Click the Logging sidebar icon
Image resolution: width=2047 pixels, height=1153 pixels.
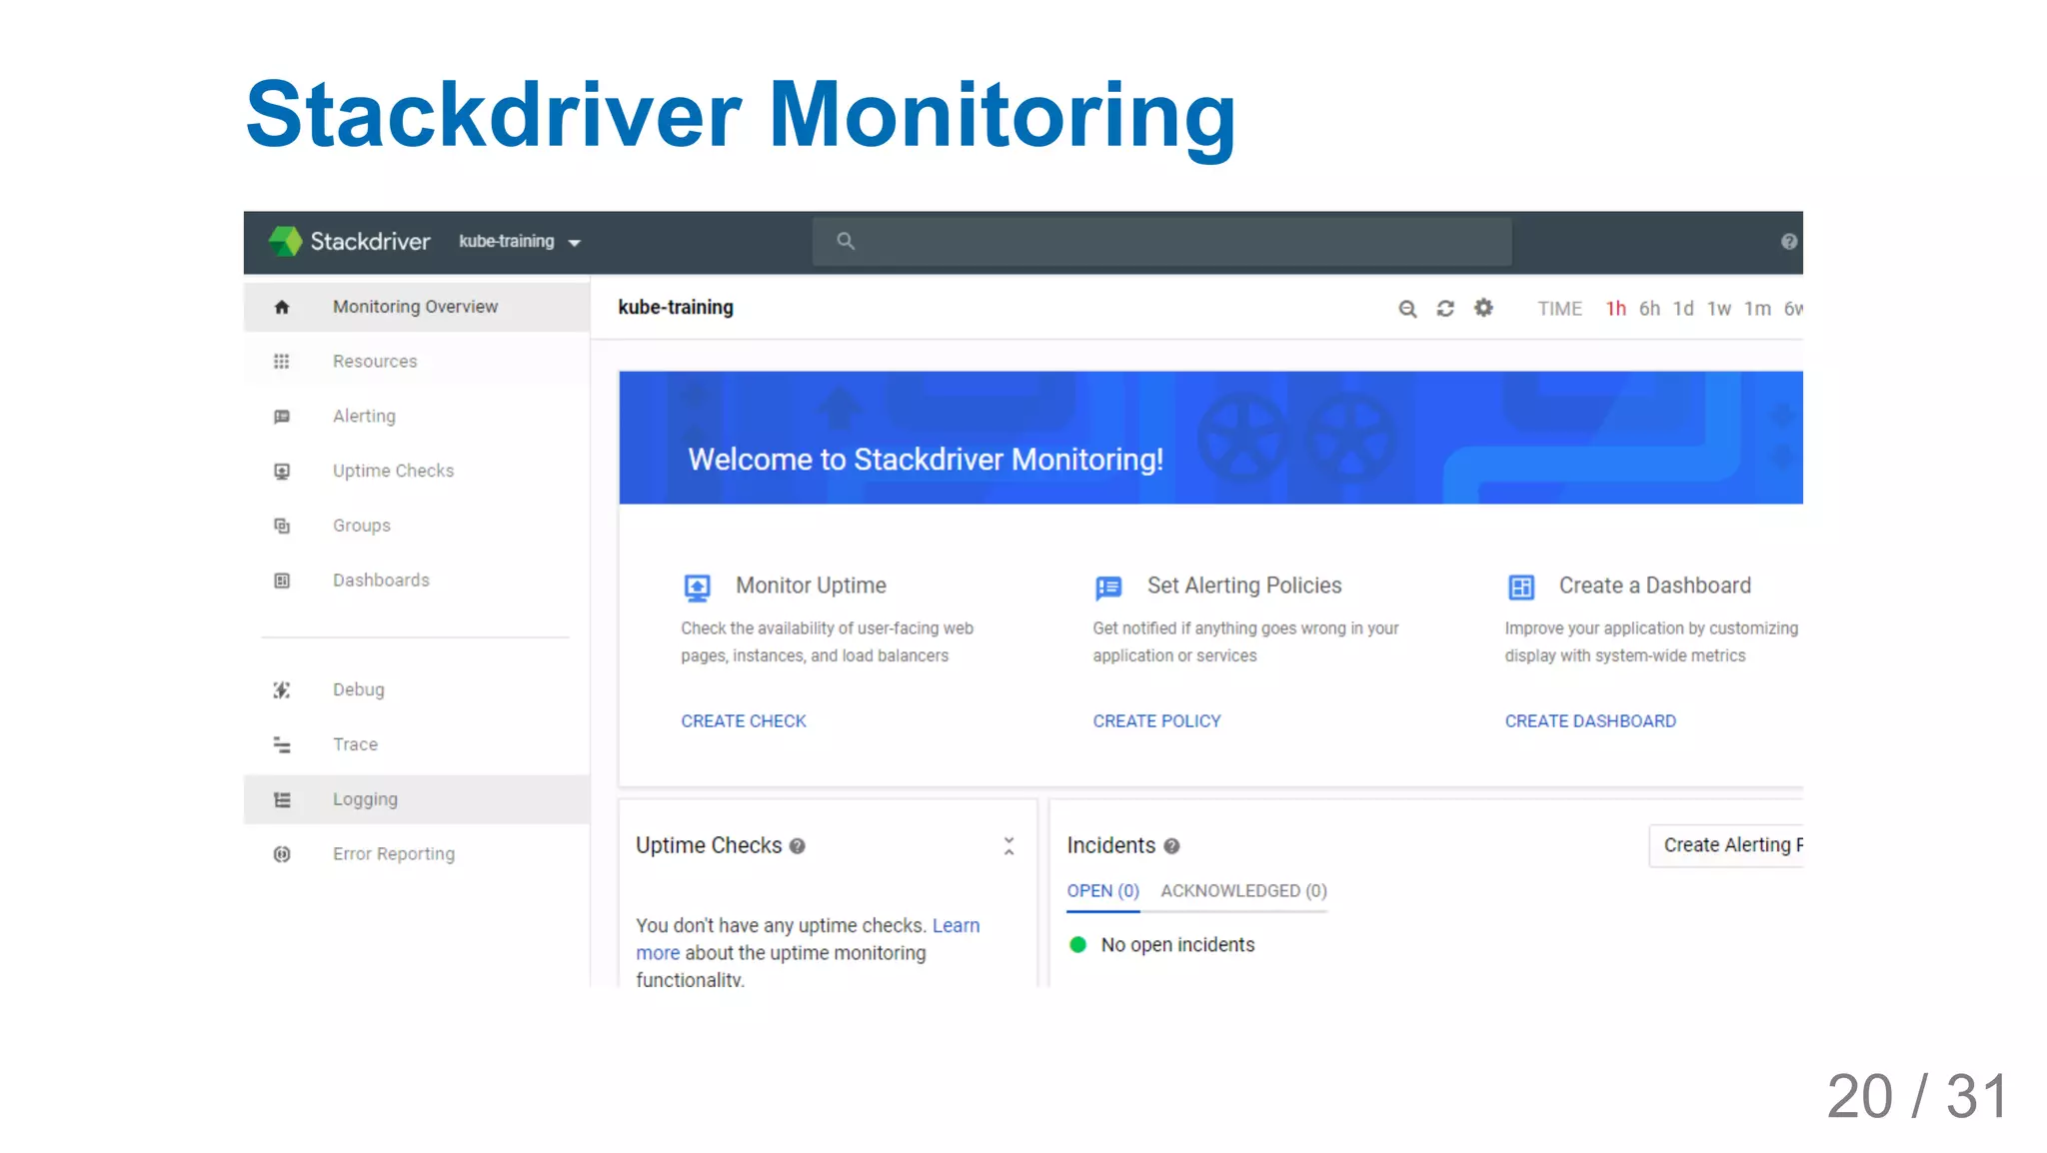tap(282, 799)
